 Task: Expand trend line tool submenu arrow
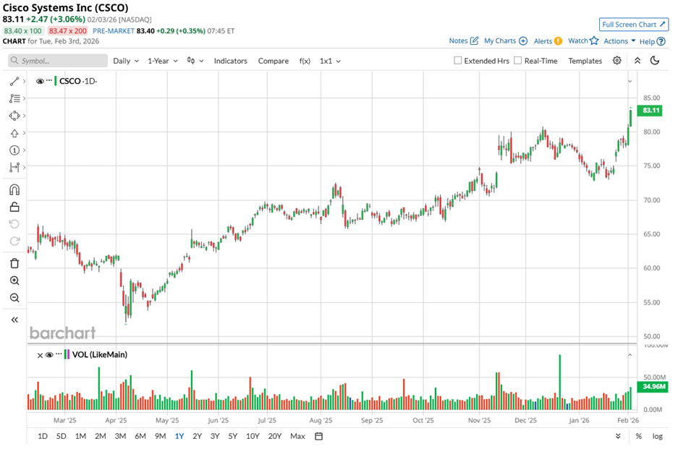(x=24, y=81)
